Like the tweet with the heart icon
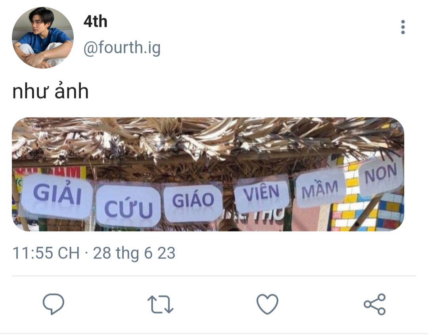The height and width of the screenshot is (335, 428). coord(267,304)
